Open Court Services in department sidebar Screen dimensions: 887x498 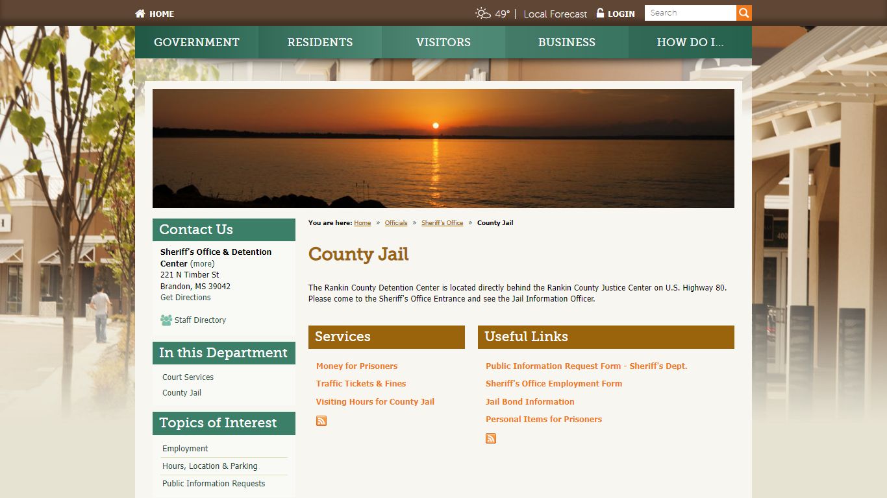pos(188,377)
